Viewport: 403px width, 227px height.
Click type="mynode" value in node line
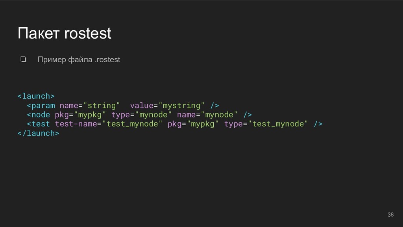pos(153,115)
